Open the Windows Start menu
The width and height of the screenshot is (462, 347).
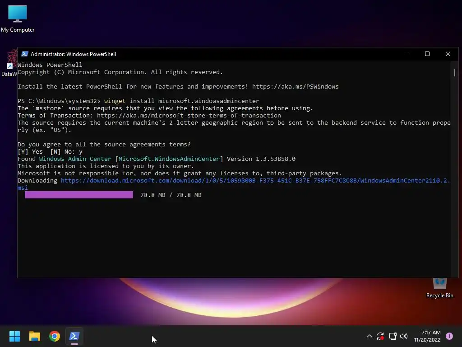point(14,336)
